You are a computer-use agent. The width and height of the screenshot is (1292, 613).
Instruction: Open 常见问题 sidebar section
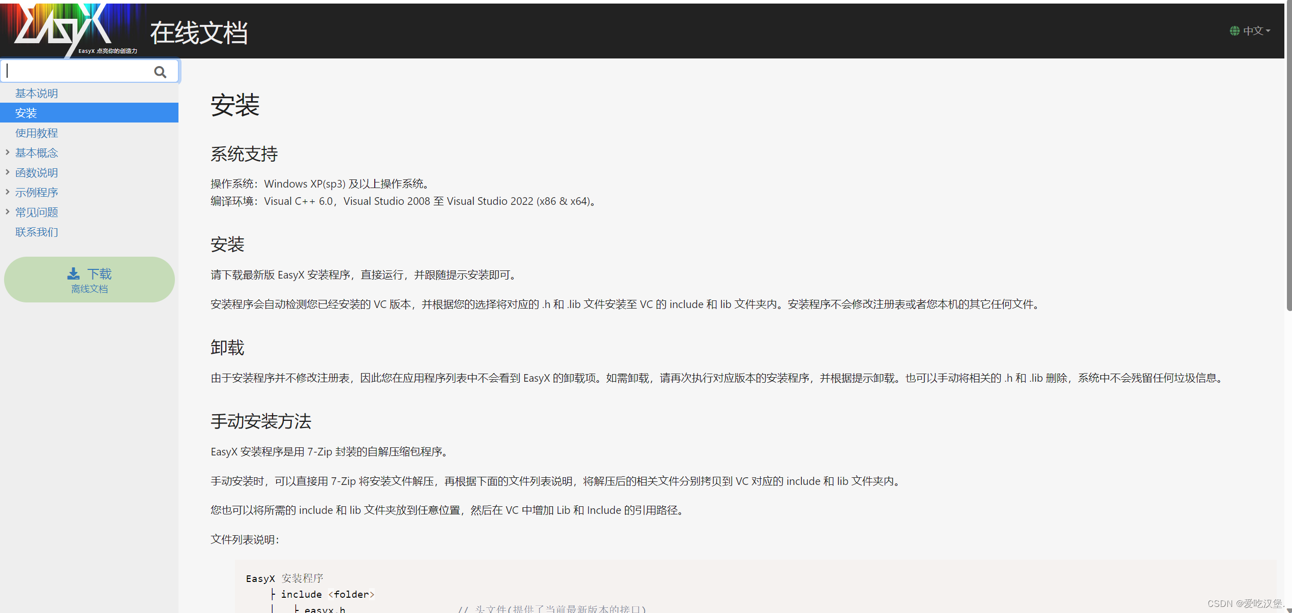(x=37, y=212)
